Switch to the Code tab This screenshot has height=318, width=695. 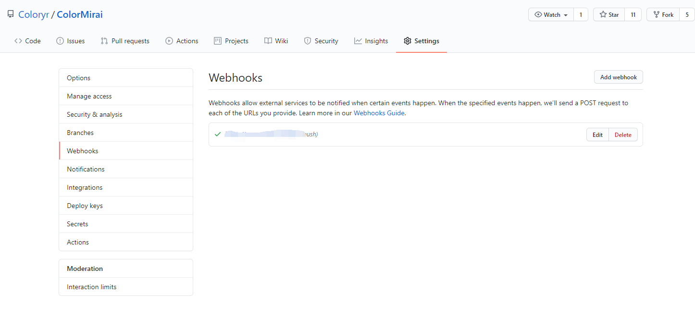[x=27, y=41]
